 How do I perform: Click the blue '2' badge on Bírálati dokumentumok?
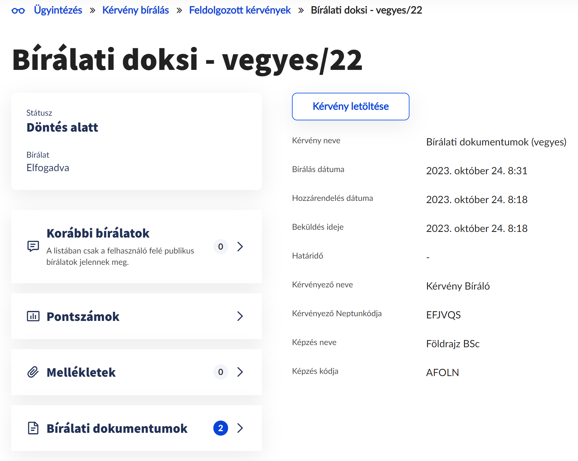pos(221,428)
